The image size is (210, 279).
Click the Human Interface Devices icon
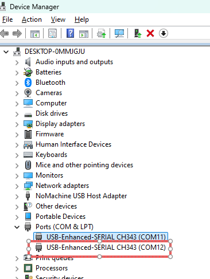pyautogui.click(x=28, y=144)
